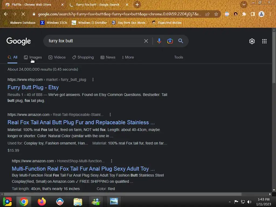Screen dimensions: 276x207
Task: Click the back navigation arrow
Action: pyautogui.click(x=6, y=14)
